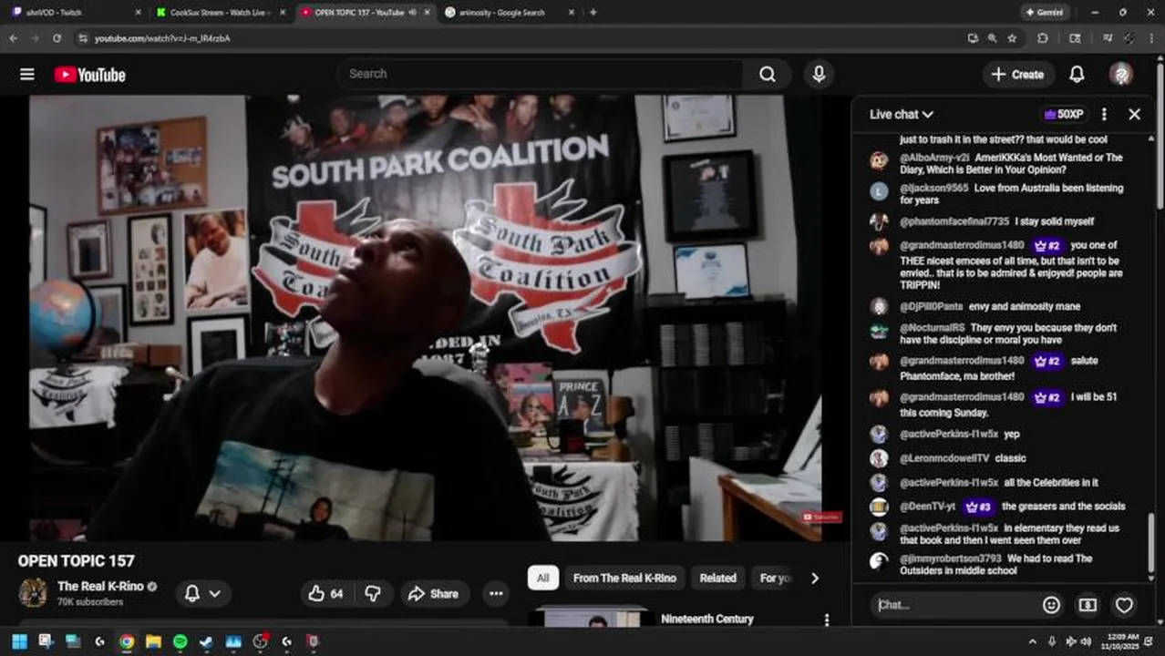The width and height of the screenshot is (1165, 656).
Task: Reload the page
Action: (57, 38)
